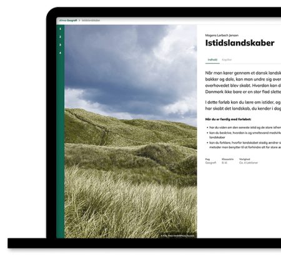Click the Fag Geografi metadata
Image resolution: width=281 pixels, height=256 pixels.
pyautogui.click(x=210, y=161)
